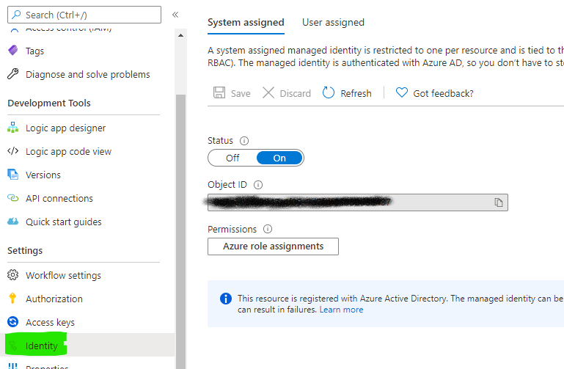
Task: Click the Got feedback? link
Action: point(443,93)
